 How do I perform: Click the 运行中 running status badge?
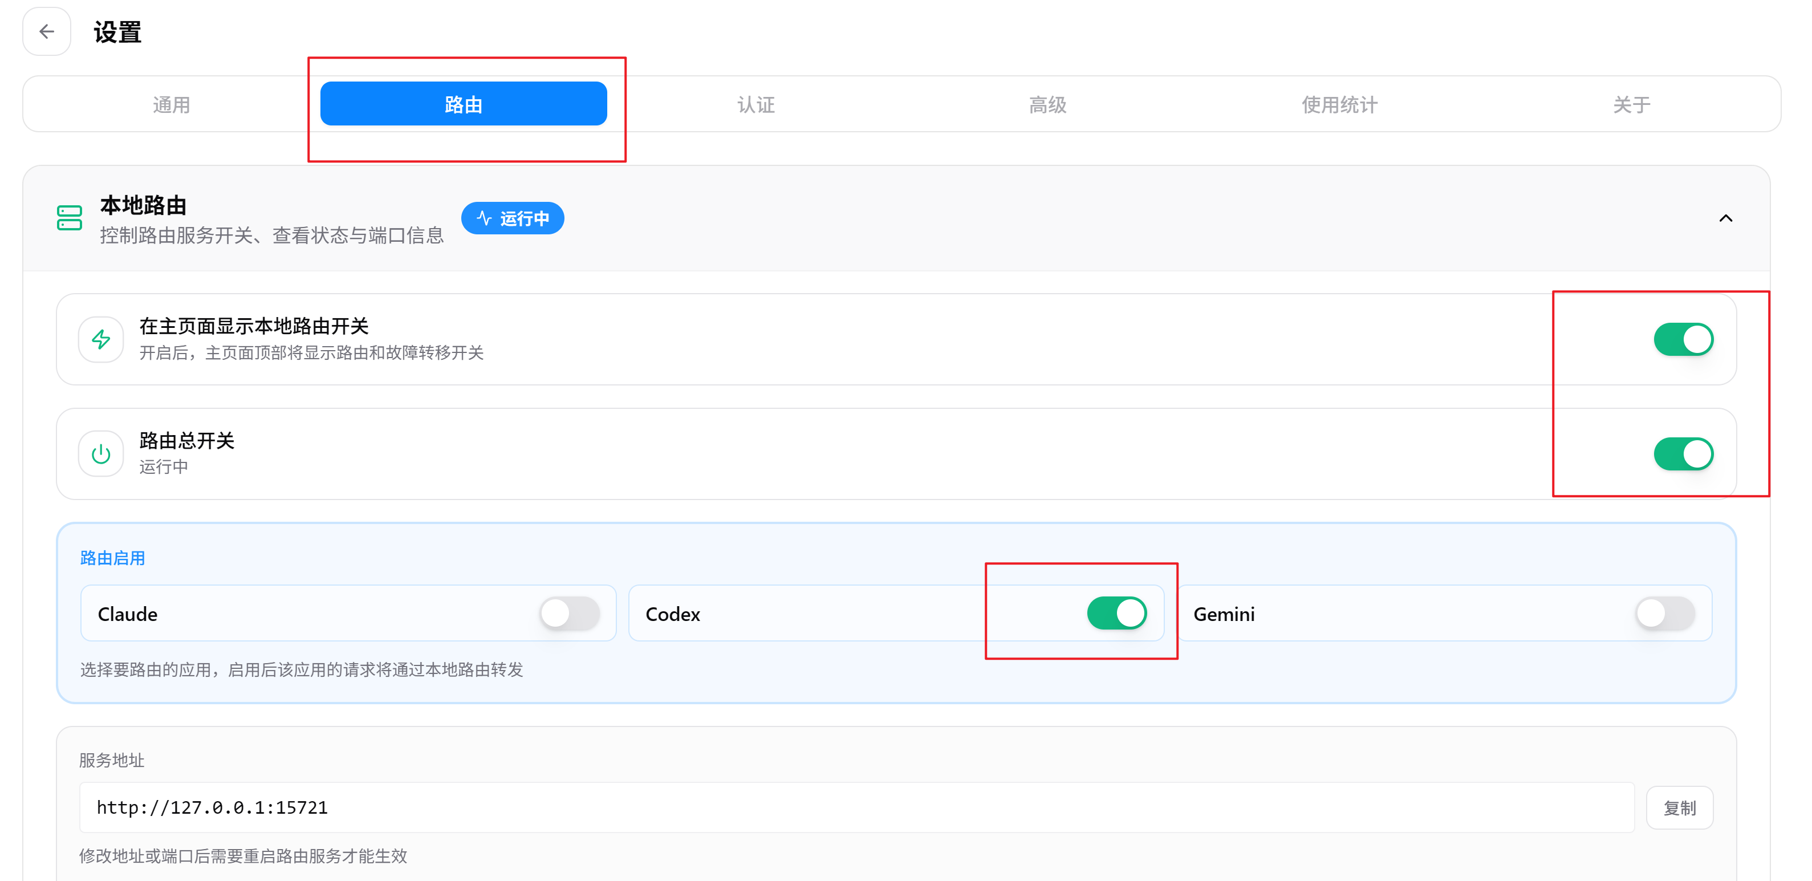(512, 219)
